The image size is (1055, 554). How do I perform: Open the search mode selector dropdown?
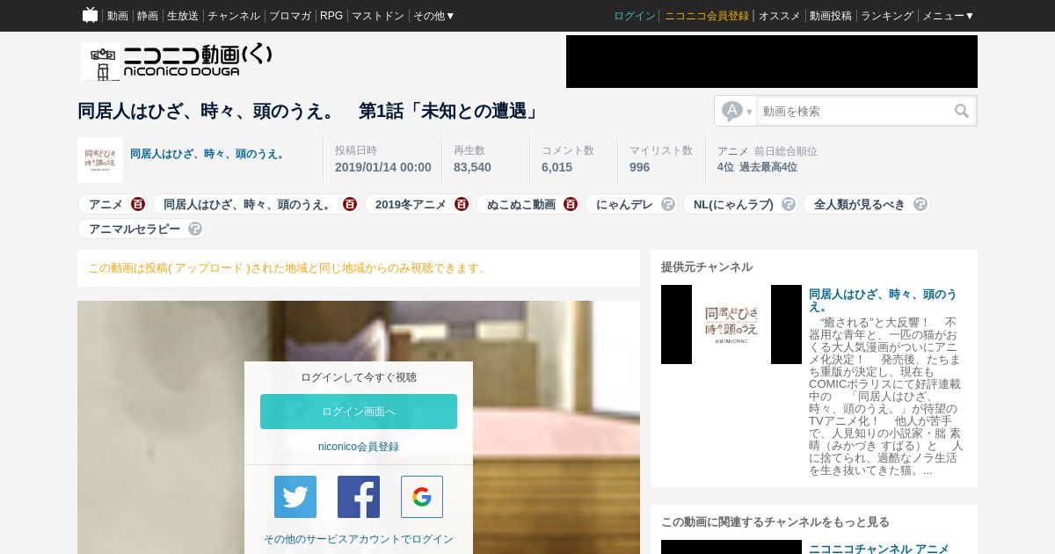(737, 111)
